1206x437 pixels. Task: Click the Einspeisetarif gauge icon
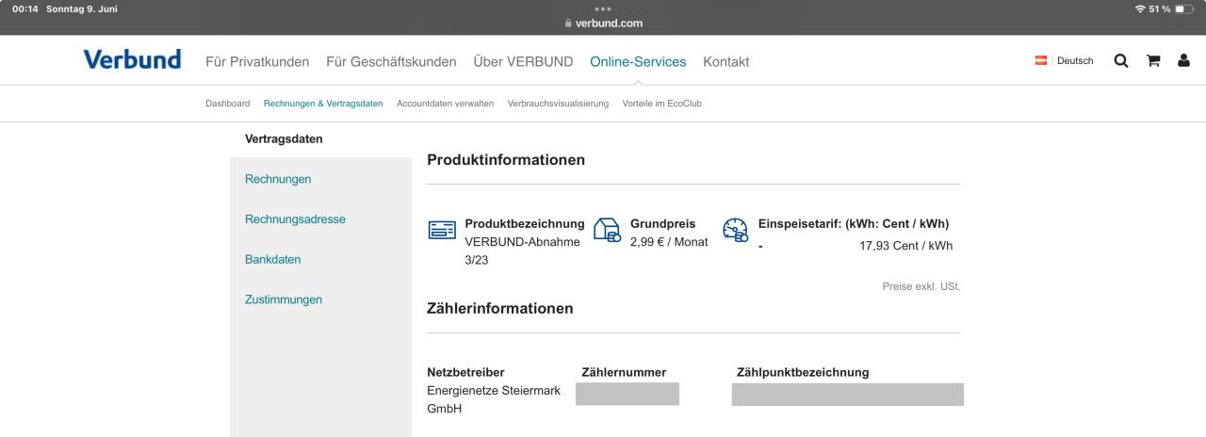(735, 230)
